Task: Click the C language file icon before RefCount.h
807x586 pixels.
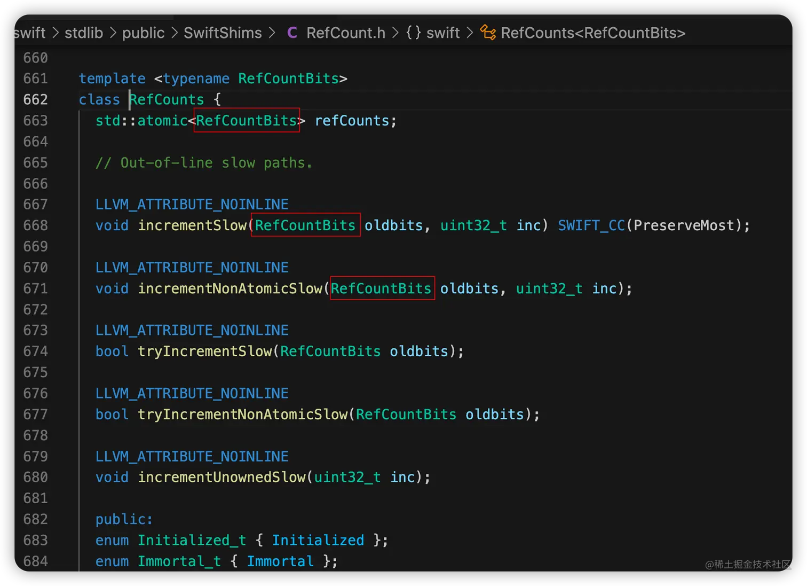Action: (292, 33)
